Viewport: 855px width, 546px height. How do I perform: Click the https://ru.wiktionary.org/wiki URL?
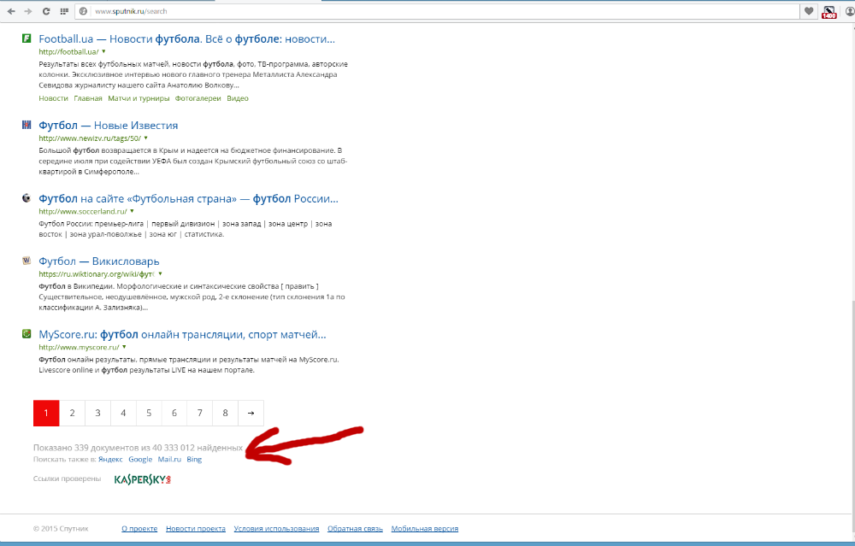97,273
